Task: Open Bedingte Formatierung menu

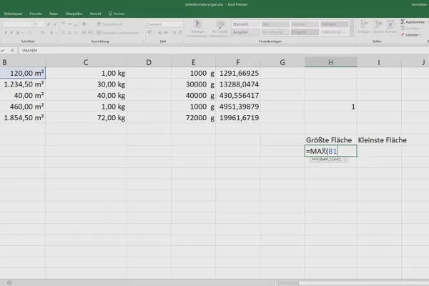Action: (197, 29)
